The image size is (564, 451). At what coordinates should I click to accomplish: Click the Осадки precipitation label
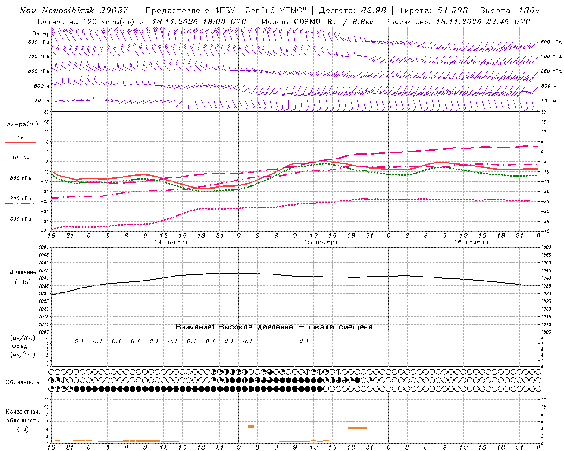23,346
